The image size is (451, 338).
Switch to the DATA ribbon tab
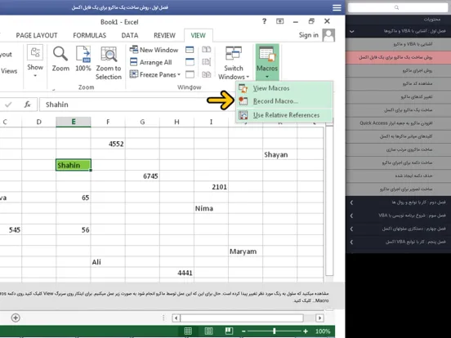(x=130, y=35)
